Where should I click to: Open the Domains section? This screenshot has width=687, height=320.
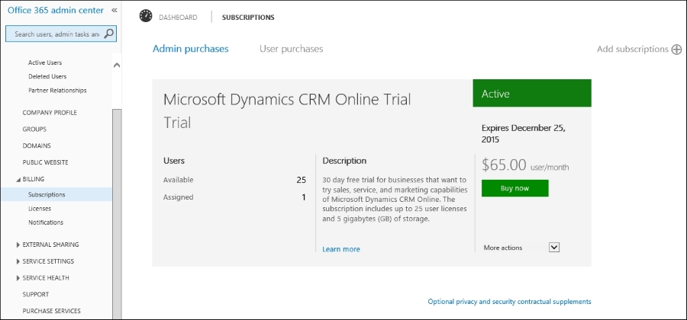pyautogui.click(x=37, y=146)
